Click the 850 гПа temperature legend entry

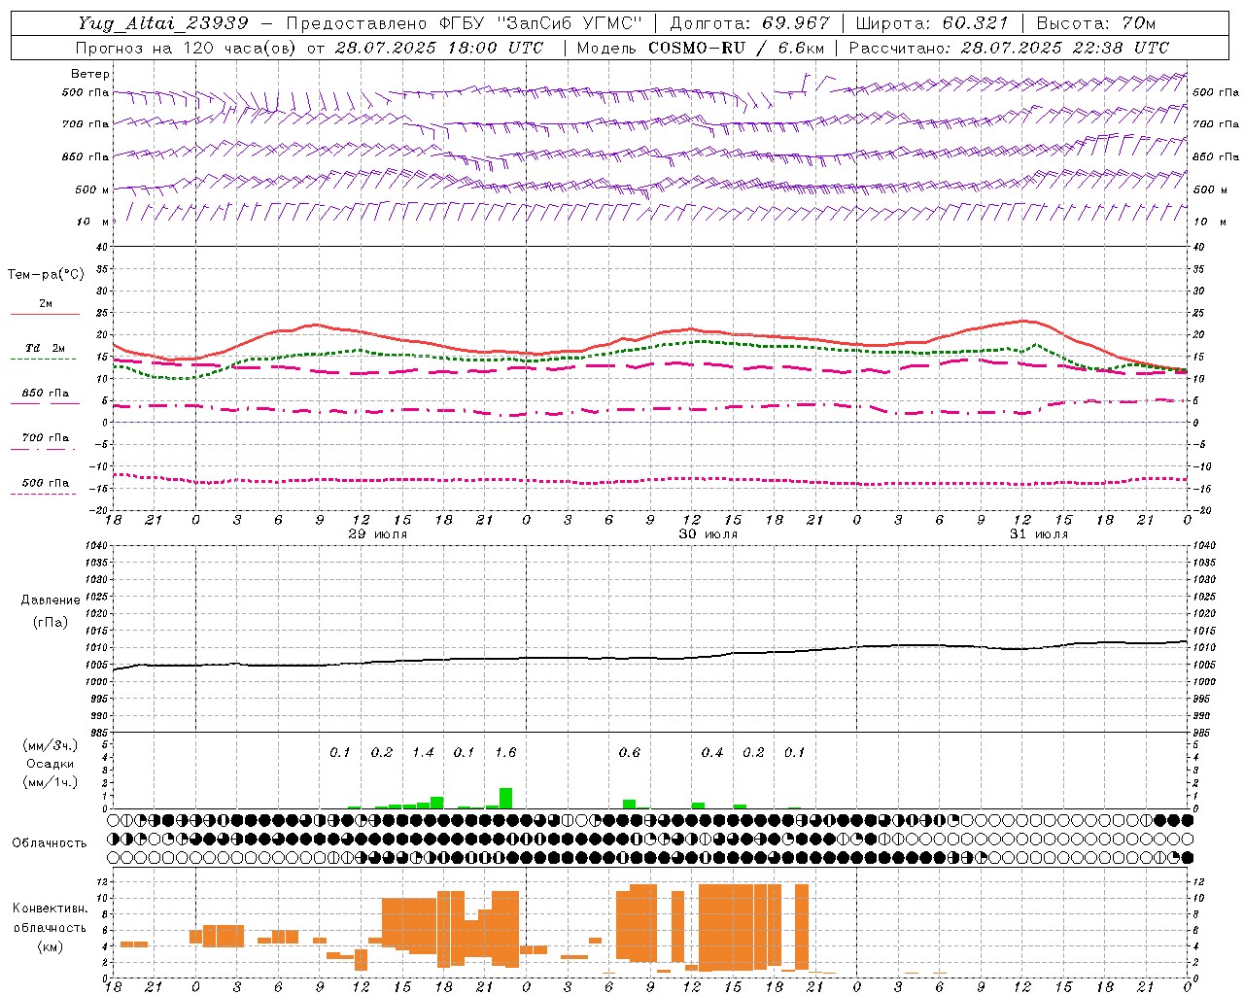tap(45, 394)
